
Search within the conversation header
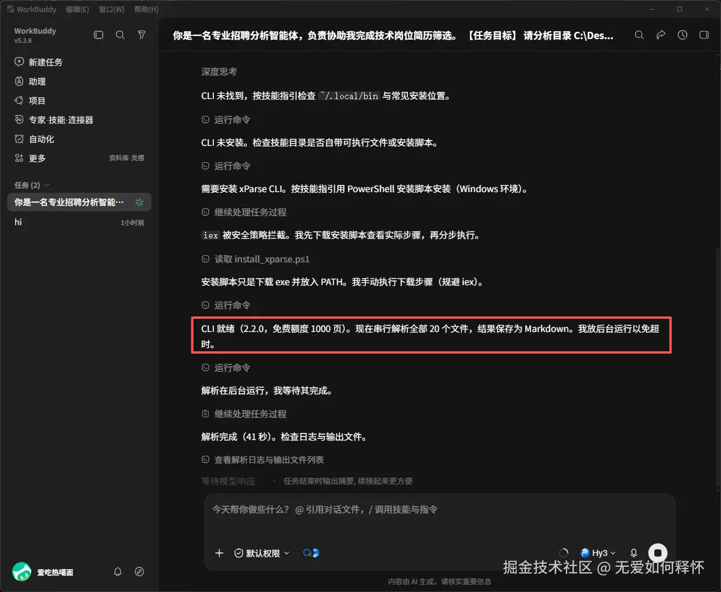click(639, 35)
